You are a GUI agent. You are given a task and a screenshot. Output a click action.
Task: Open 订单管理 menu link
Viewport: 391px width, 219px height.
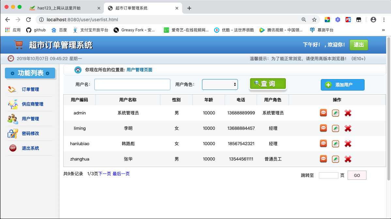(30, 89)
